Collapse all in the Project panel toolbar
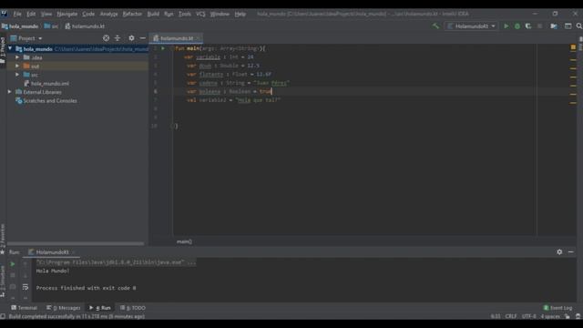This screenshot has width=583, height=328. tap(118, 38)
